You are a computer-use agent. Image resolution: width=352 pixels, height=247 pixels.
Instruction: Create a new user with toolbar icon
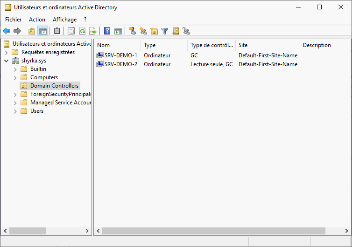point(133,31)
